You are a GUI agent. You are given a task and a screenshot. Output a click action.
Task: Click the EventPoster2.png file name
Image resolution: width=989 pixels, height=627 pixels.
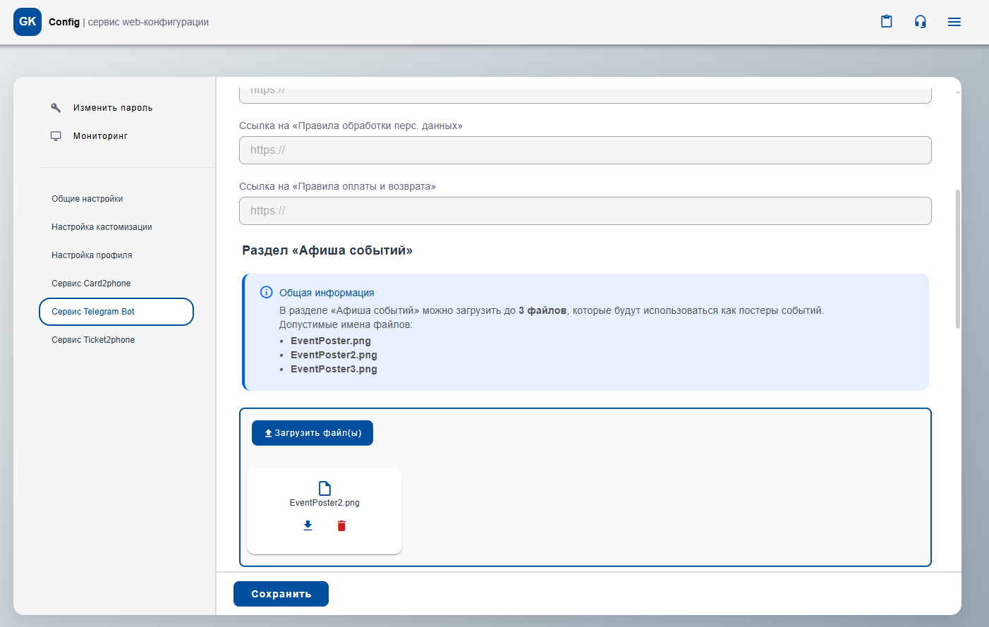click(324, 503)
